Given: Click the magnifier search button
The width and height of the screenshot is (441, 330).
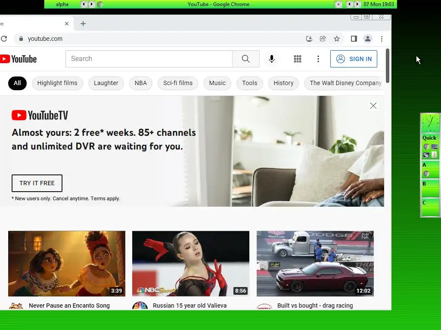Looking at the screenshot, I should tap(246, 58).
